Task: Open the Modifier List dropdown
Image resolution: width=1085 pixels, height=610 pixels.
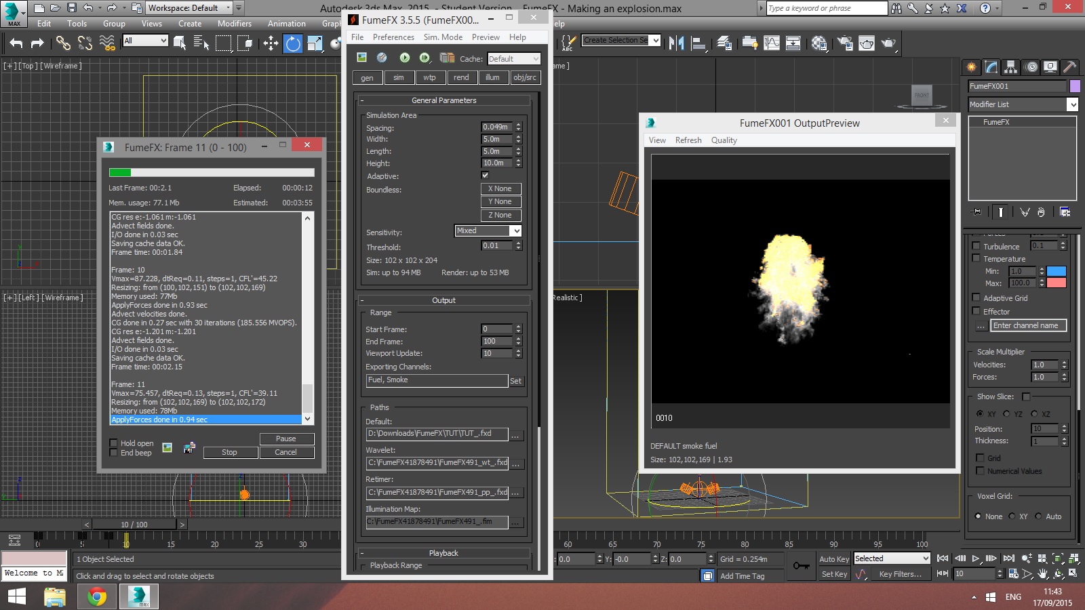Action: (1023, 104)
